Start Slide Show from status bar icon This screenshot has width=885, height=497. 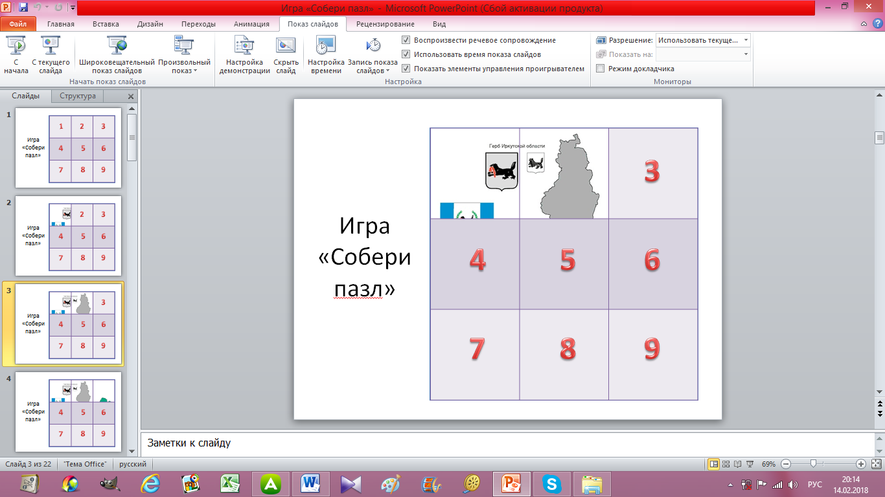click(749, 464)
